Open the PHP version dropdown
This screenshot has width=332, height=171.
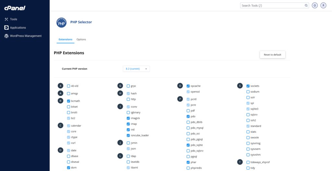136,69
